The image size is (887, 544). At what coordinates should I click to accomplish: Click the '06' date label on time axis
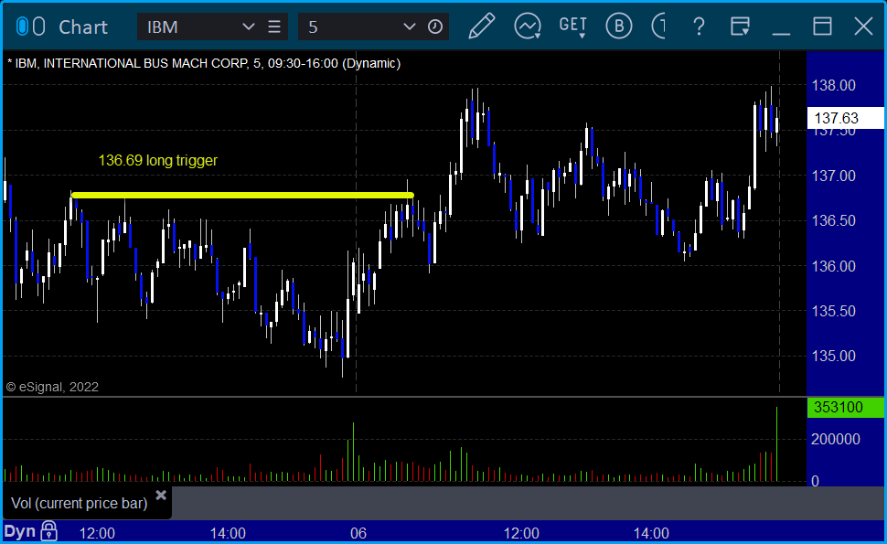tap(358, 533)
